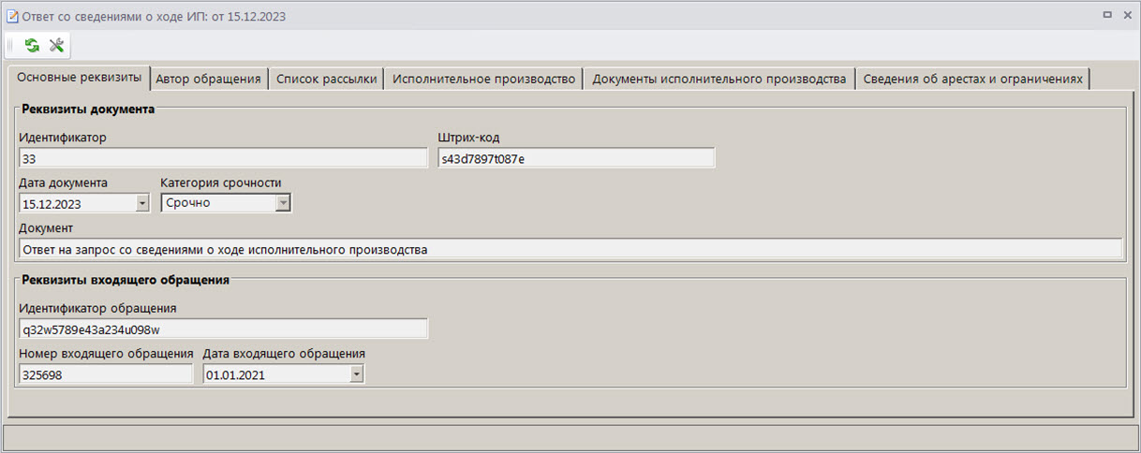Click the toolbar grip handle left of refresh

[11, 45]
